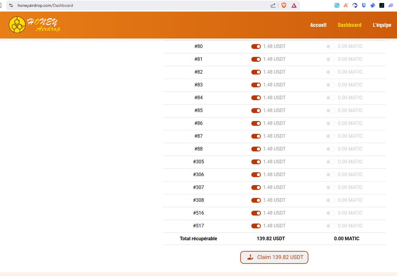Toggle USDT switch for row #82
Screen dimensions: 397x276
pyautogui.click(x=256, y=72)
